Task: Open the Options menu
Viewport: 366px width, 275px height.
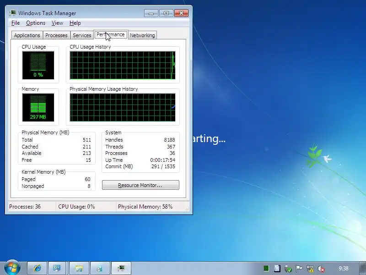Action: (x=36, y=23)
